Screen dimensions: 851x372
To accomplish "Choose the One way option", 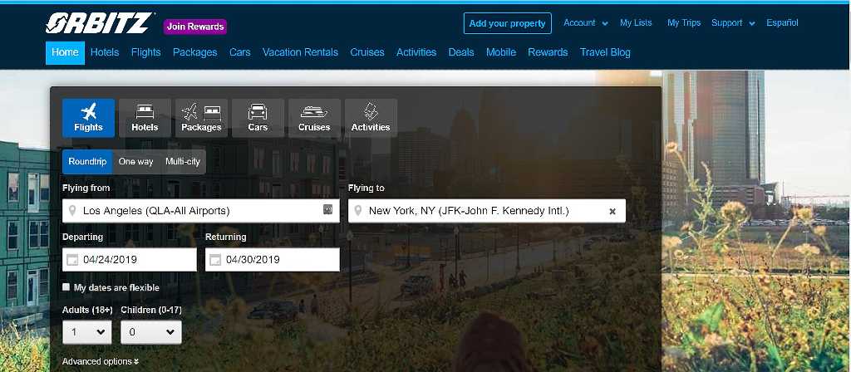I will (x=136, y=162).
